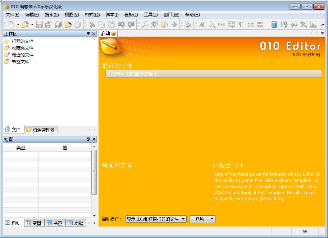Toggle the Hex edit mode button
The height and width of the screenshot is (238, 328).
[221, 24]
